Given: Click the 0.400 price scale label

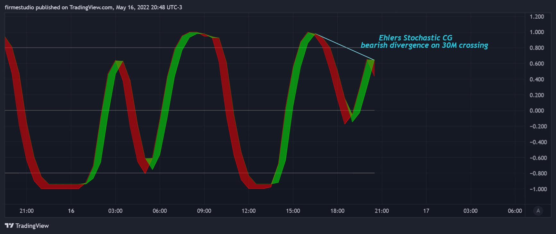Looking at the screenshot, I should coord(537,79).
